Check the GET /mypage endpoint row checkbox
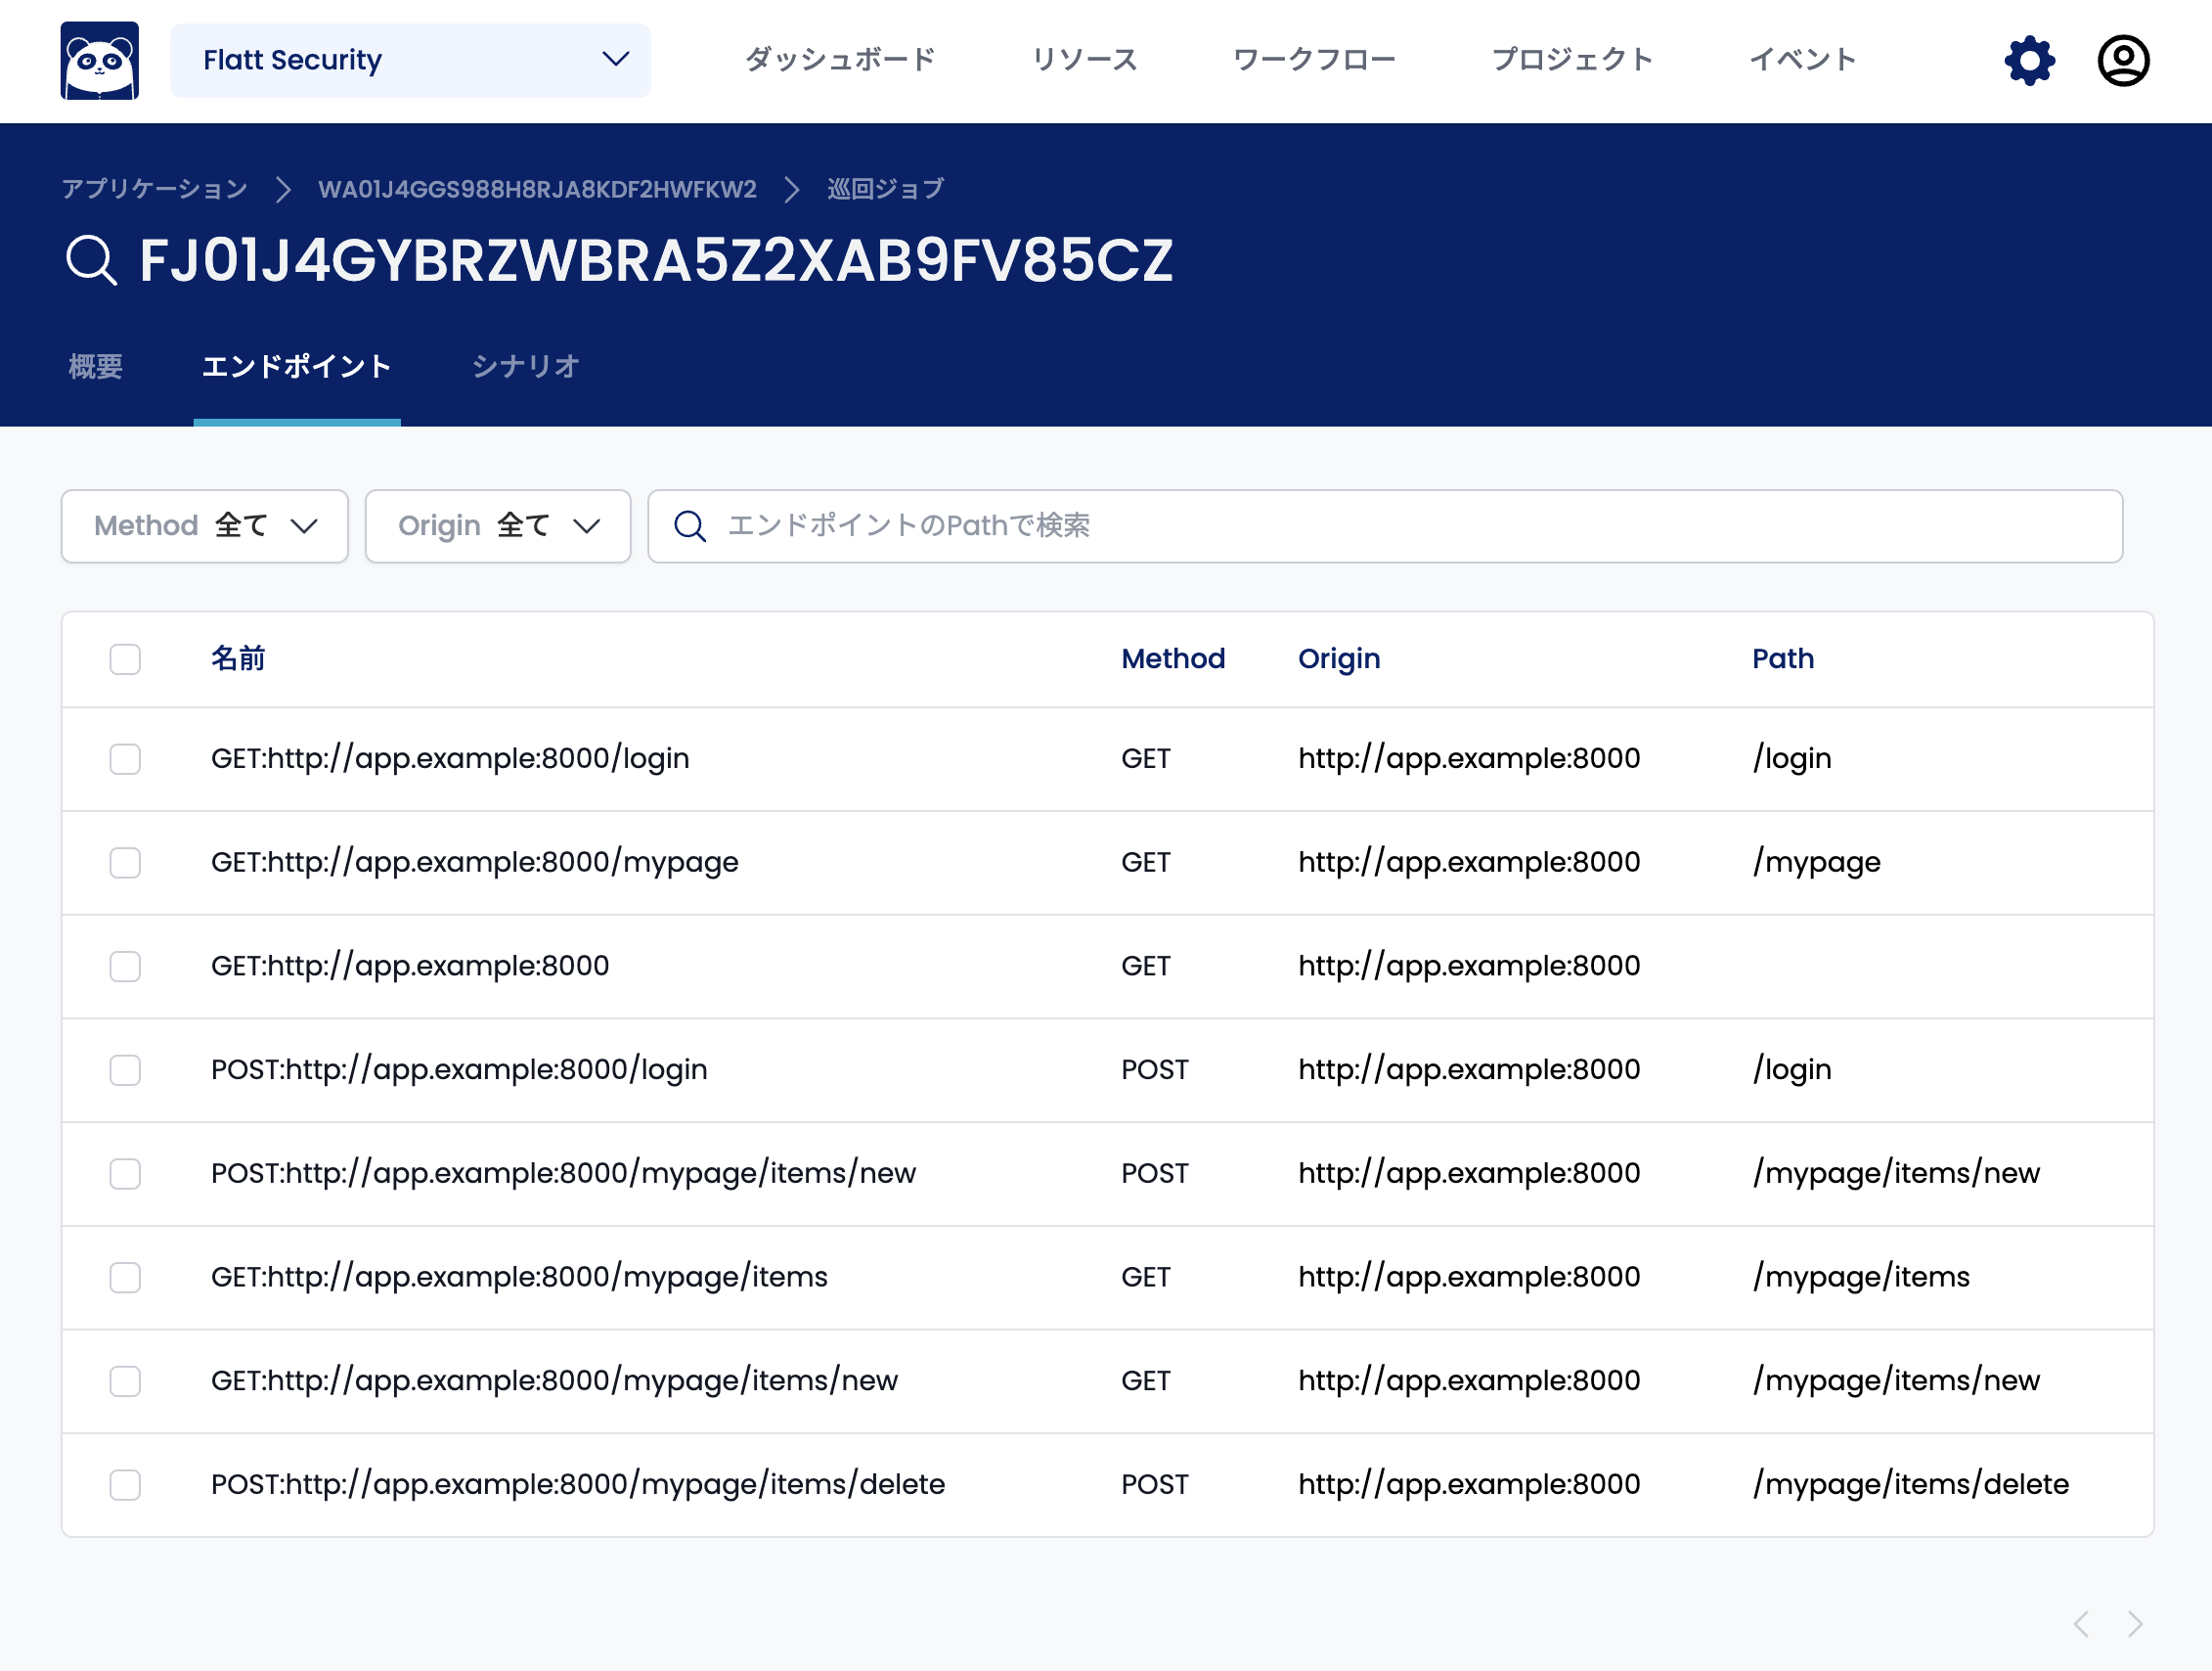2212x1671 pixels. tap(125, 863)
